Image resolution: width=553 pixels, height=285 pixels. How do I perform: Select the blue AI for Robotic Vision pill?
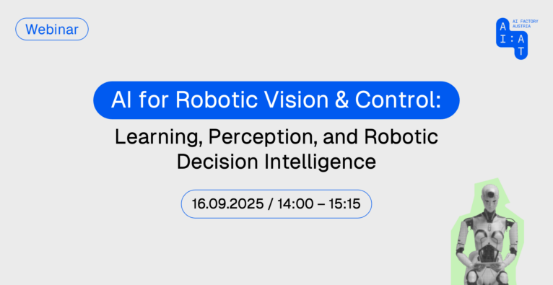(x=276, y=100)
